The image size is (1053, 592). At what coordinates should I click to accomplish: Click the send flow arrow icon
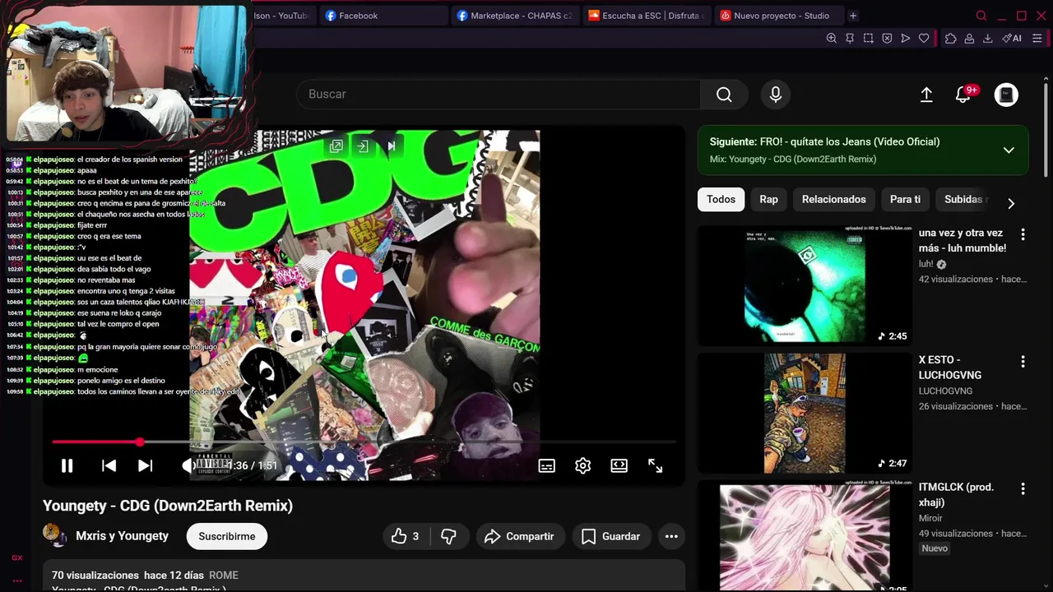point(906,38)
